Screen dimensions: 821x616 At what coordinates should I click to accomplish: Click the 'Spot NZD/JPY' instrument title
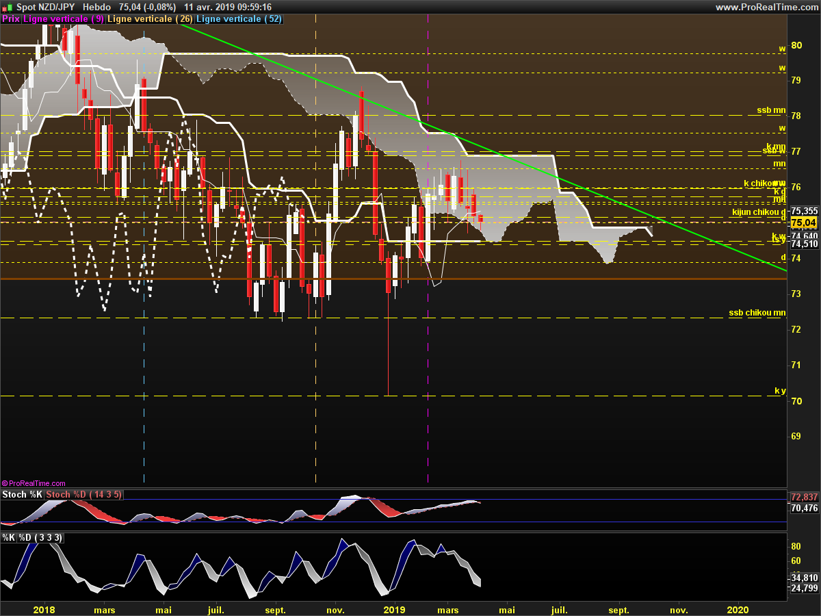coord(46,7)
